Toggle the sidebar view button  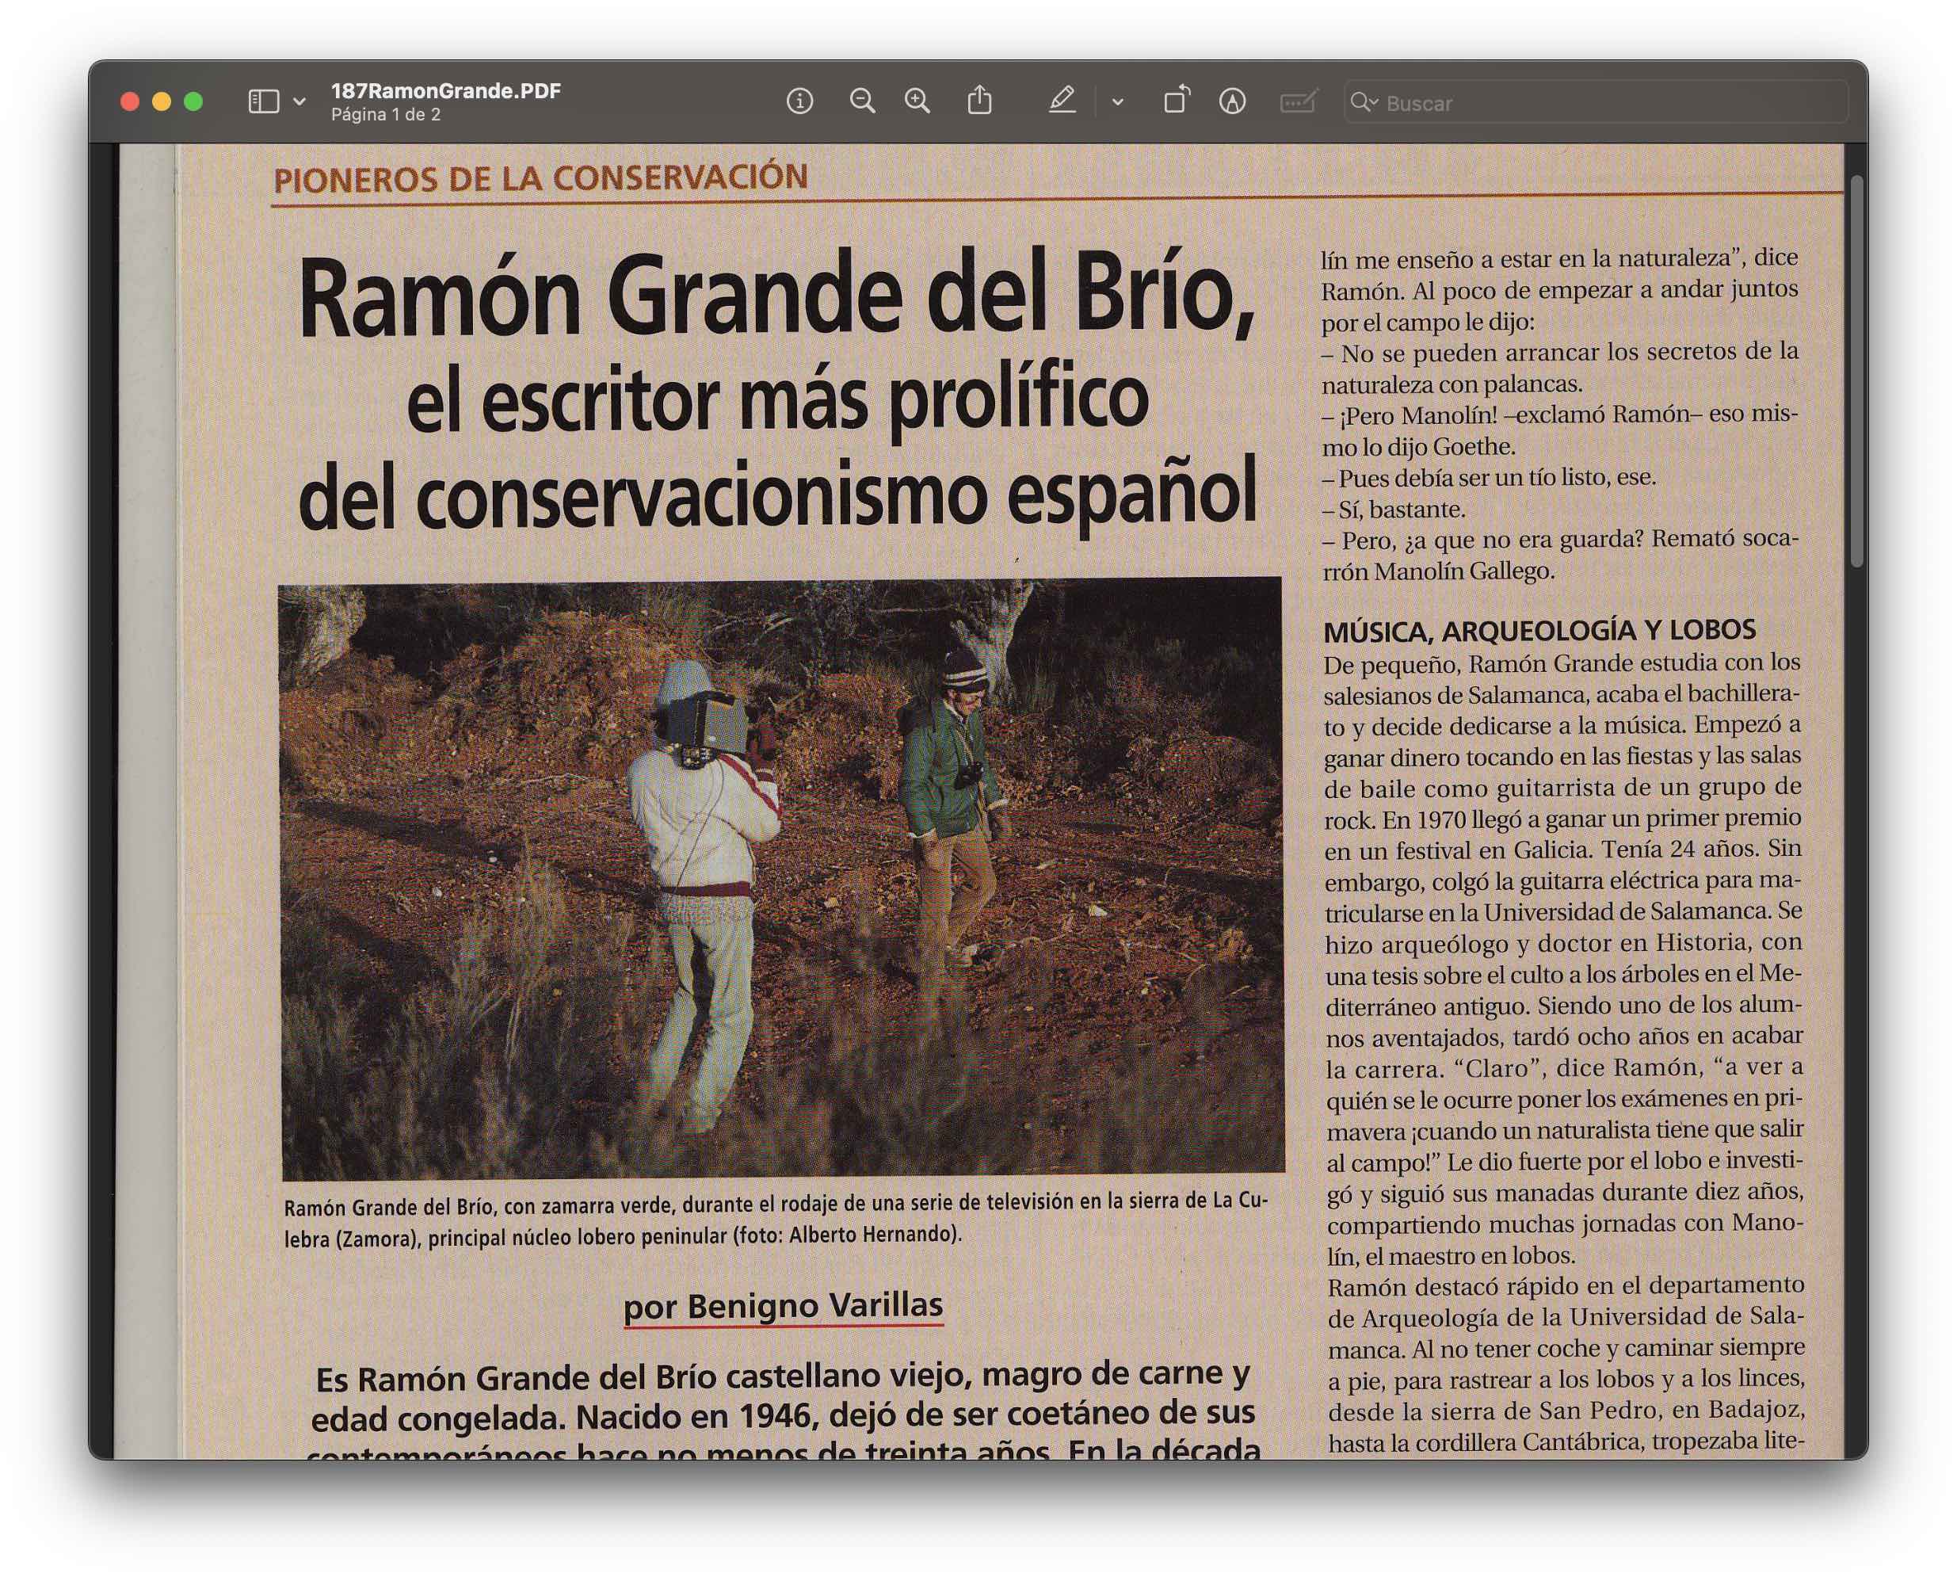[x=263, y=101]
